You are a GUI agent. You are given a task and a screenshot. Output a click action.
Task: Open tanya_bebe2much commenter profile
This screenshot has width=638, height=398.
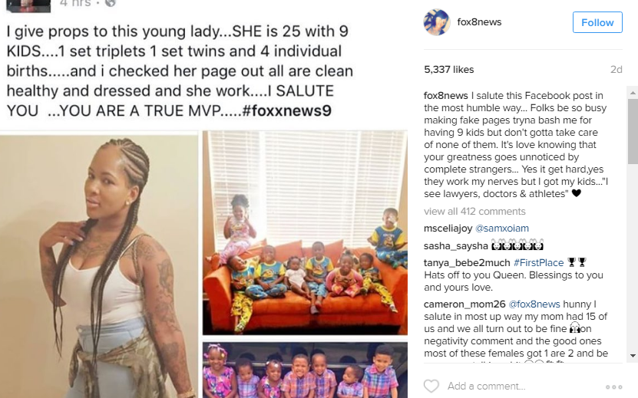coord(467,262)
